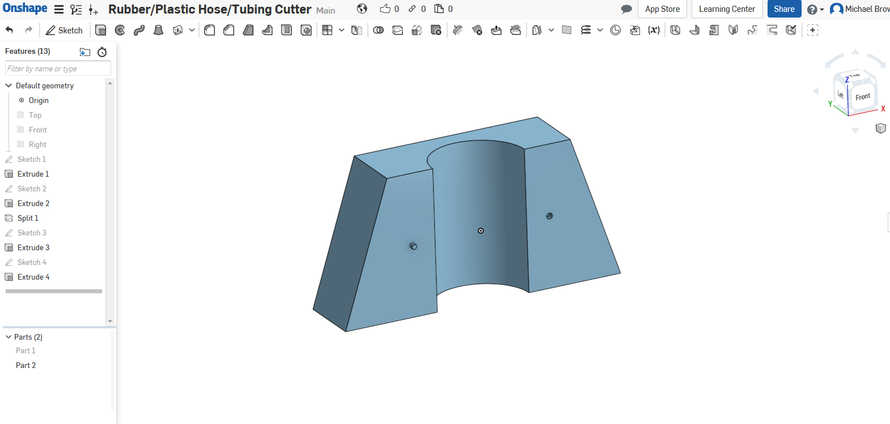Click the rollback timer icon in Features
The width and height of the screenshot is (890, 424).
pyautogui.click(x=102, y=52)
